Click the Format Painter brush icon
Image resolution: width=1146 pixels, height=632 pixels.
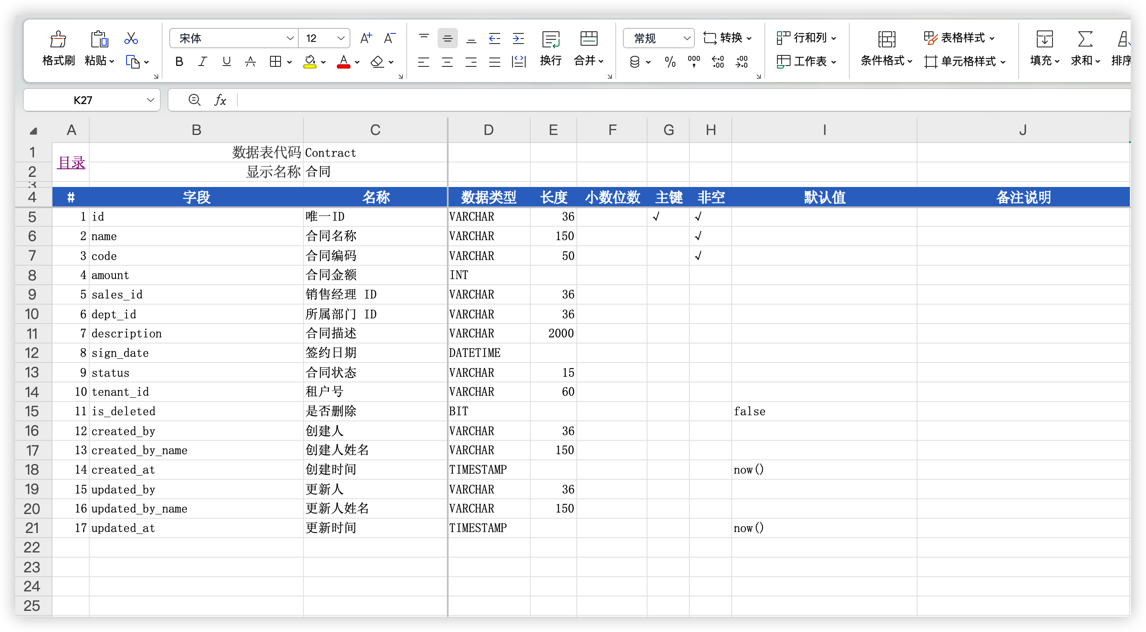(x=58, y=40)
